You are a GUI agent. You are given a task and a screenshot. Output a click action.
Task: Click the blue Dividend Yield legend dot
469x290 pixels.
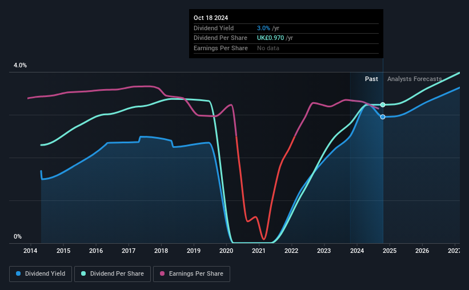click(x=18, y=273)
